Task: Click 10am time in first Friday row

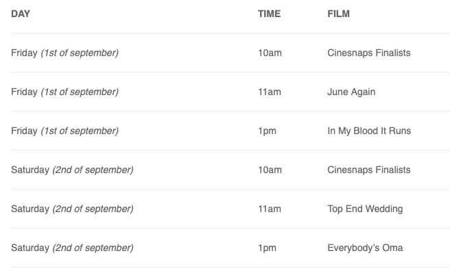Action: click(x=270, y=53)
